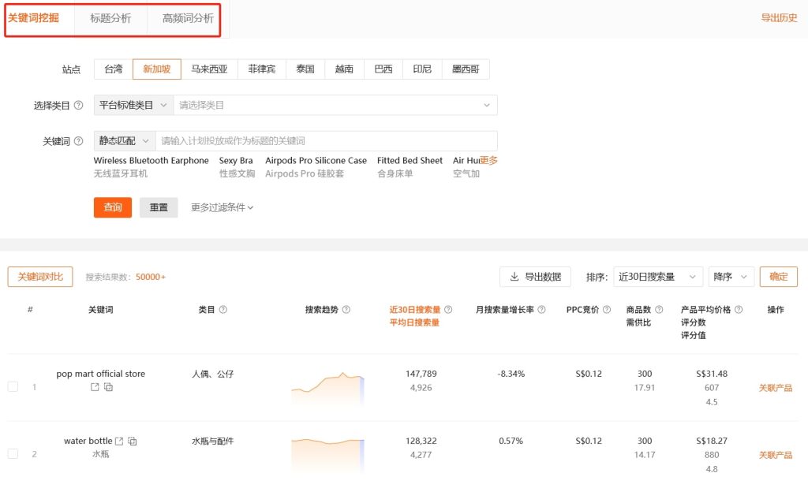Viewport: 808px width, 488px height.
Task: Expand 更多过滤条件 filter options
Action: coord(222,207)
